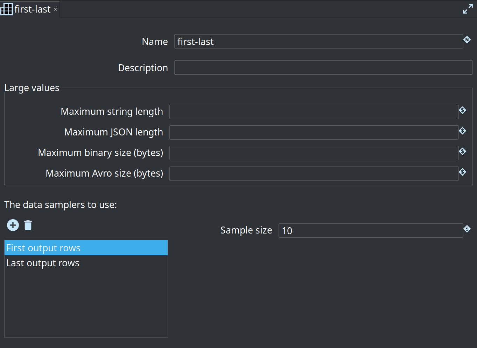This screenshot has width=477, height=348.
Task: Insert variable icon for Maximum JSON length
Action: point(463,131)
